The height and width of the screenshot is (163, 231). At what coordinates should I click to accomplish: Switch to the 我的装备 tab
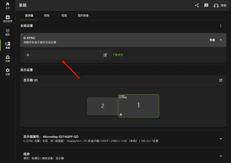pos(83,16)
